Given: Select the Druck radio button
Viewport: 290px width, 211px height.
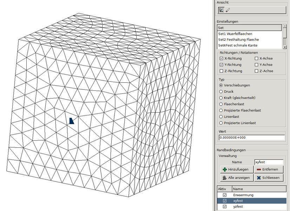Looking at the screenshot, I should tap(221, 91).
